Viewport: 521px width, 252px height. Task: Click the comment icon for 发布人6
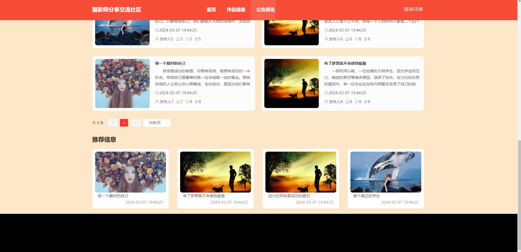click(365, 39)
